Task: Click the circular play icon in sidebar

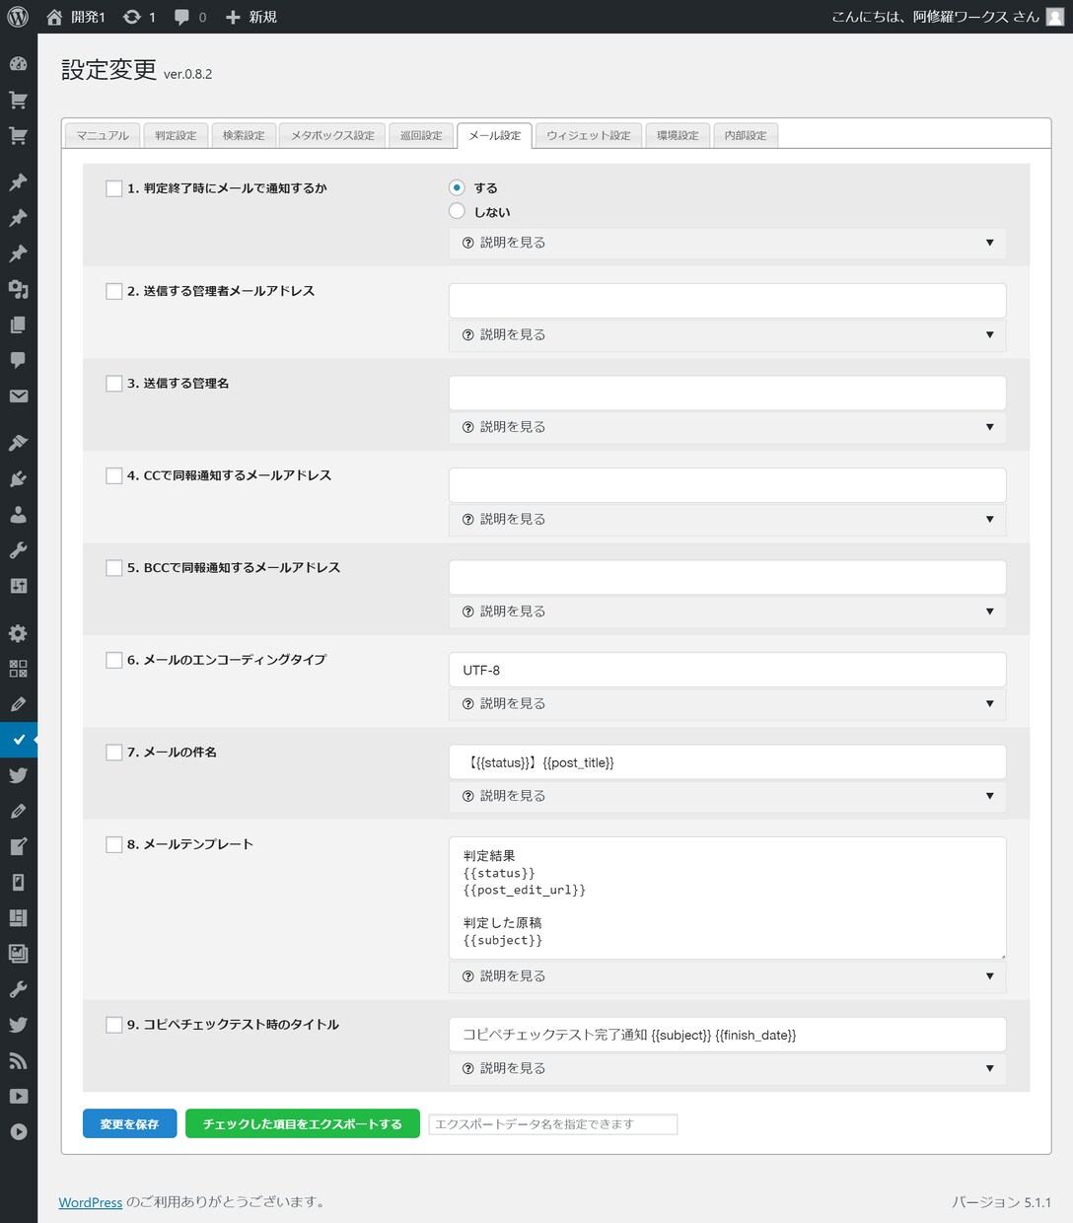Action: tap(18, 1131)
